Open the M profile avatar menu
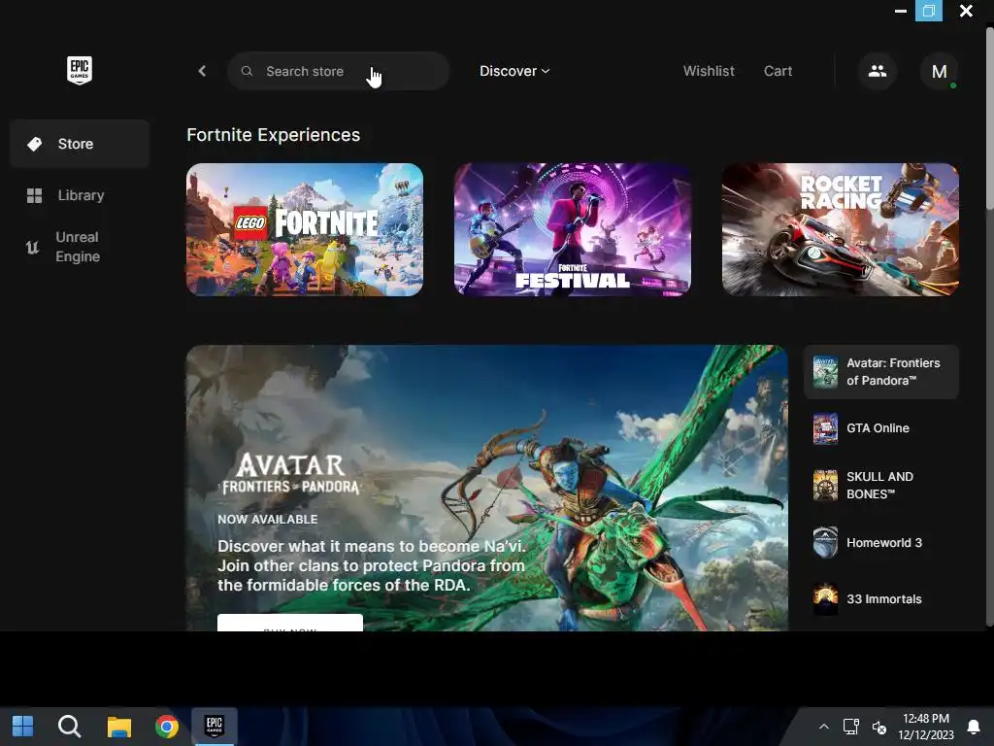 point(939,71)
